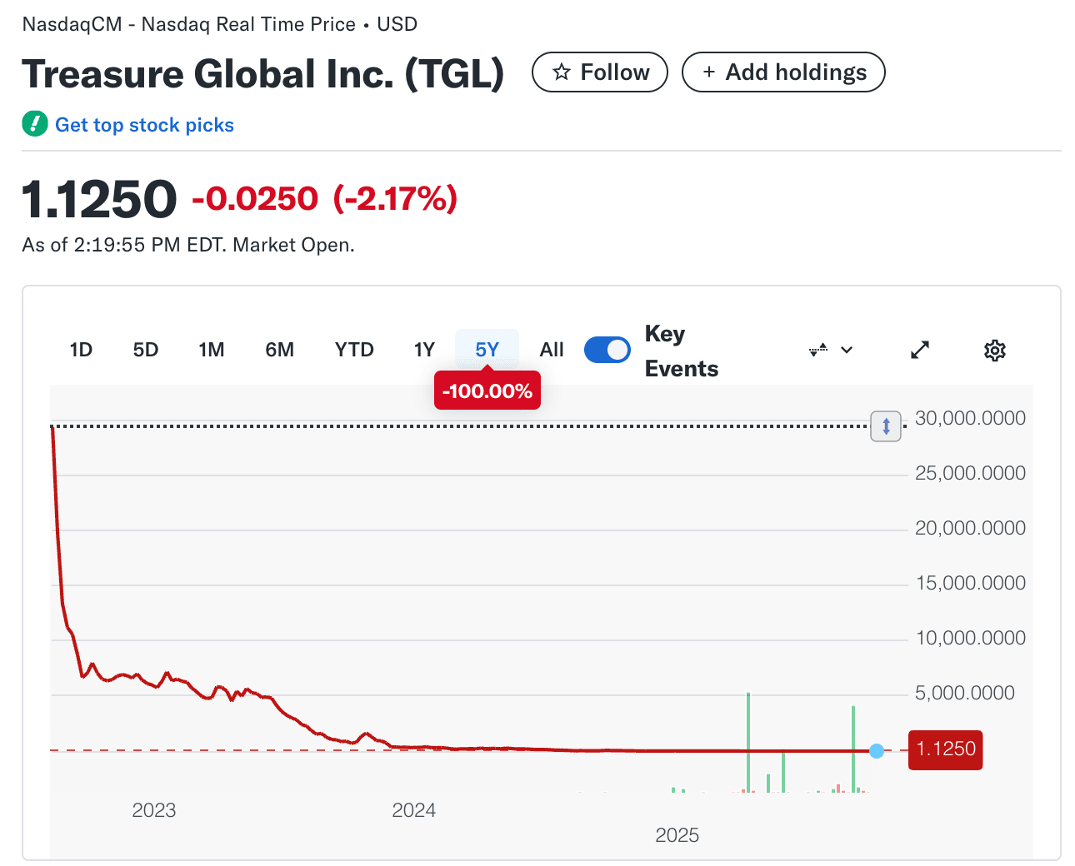Click the y-axis scale adjust arrow icon
1075x866 pixels.
tap(886, 426)
